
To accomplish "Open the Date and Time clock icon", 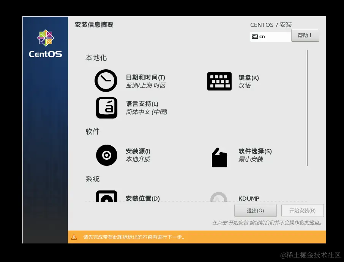I will (x=106, y=81).
